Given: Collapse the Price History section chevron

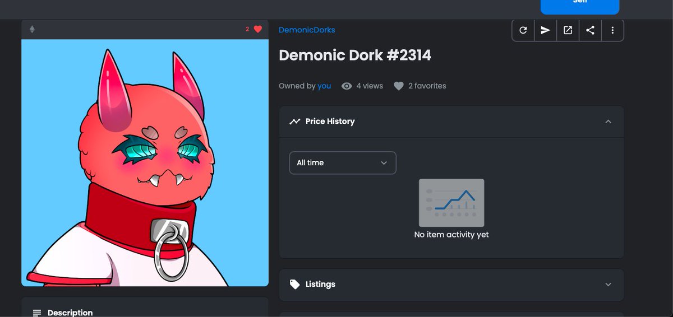Looking at the screenshot, I should [608, 122].
